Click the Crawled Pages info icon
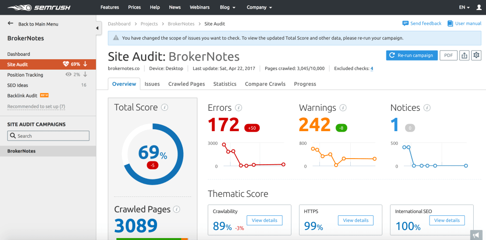 pyautogui.click(x=177, y=209)
